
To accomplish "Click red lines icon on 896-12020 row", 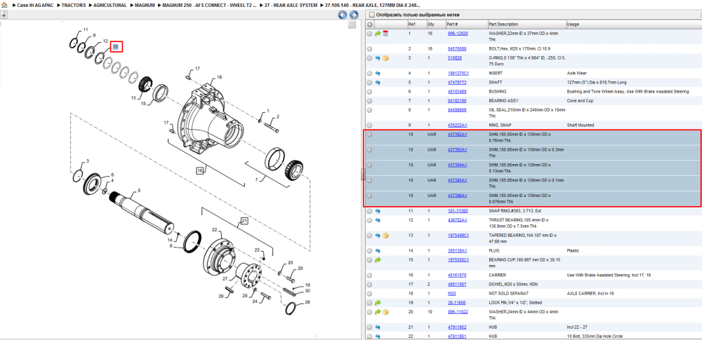I will coord(385,34).
